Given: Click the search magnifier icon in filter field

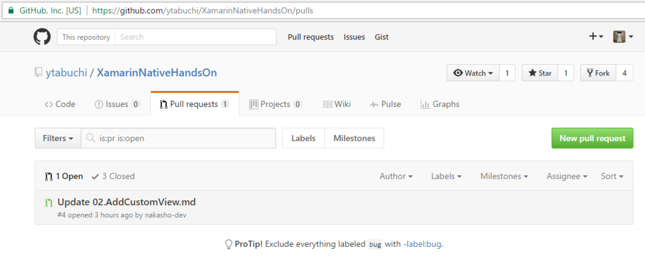Looking at the screenshot, I should click(x=91, y=139).
